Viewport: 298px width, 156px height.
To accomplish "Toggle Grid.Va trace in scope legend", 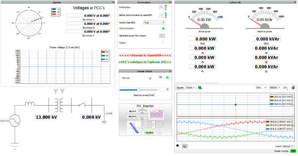I will pyautogui.click(x=281, y=96).
